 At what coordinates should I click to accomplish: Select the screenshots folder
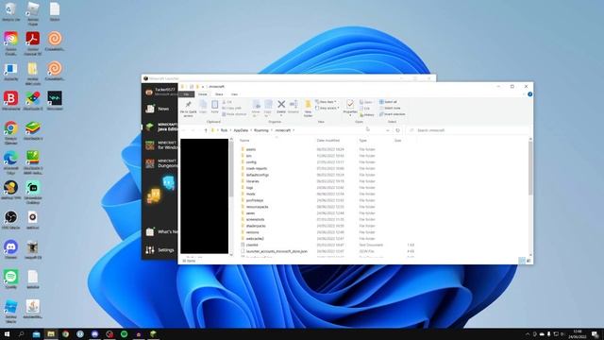[255, 219]
